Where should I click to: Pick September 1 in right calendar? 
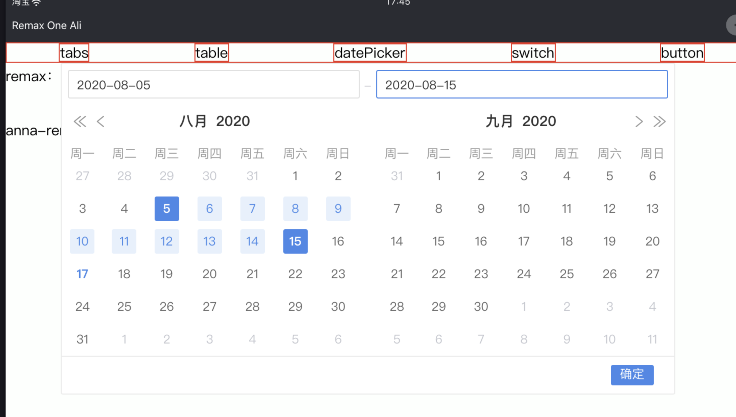(438, 176)
